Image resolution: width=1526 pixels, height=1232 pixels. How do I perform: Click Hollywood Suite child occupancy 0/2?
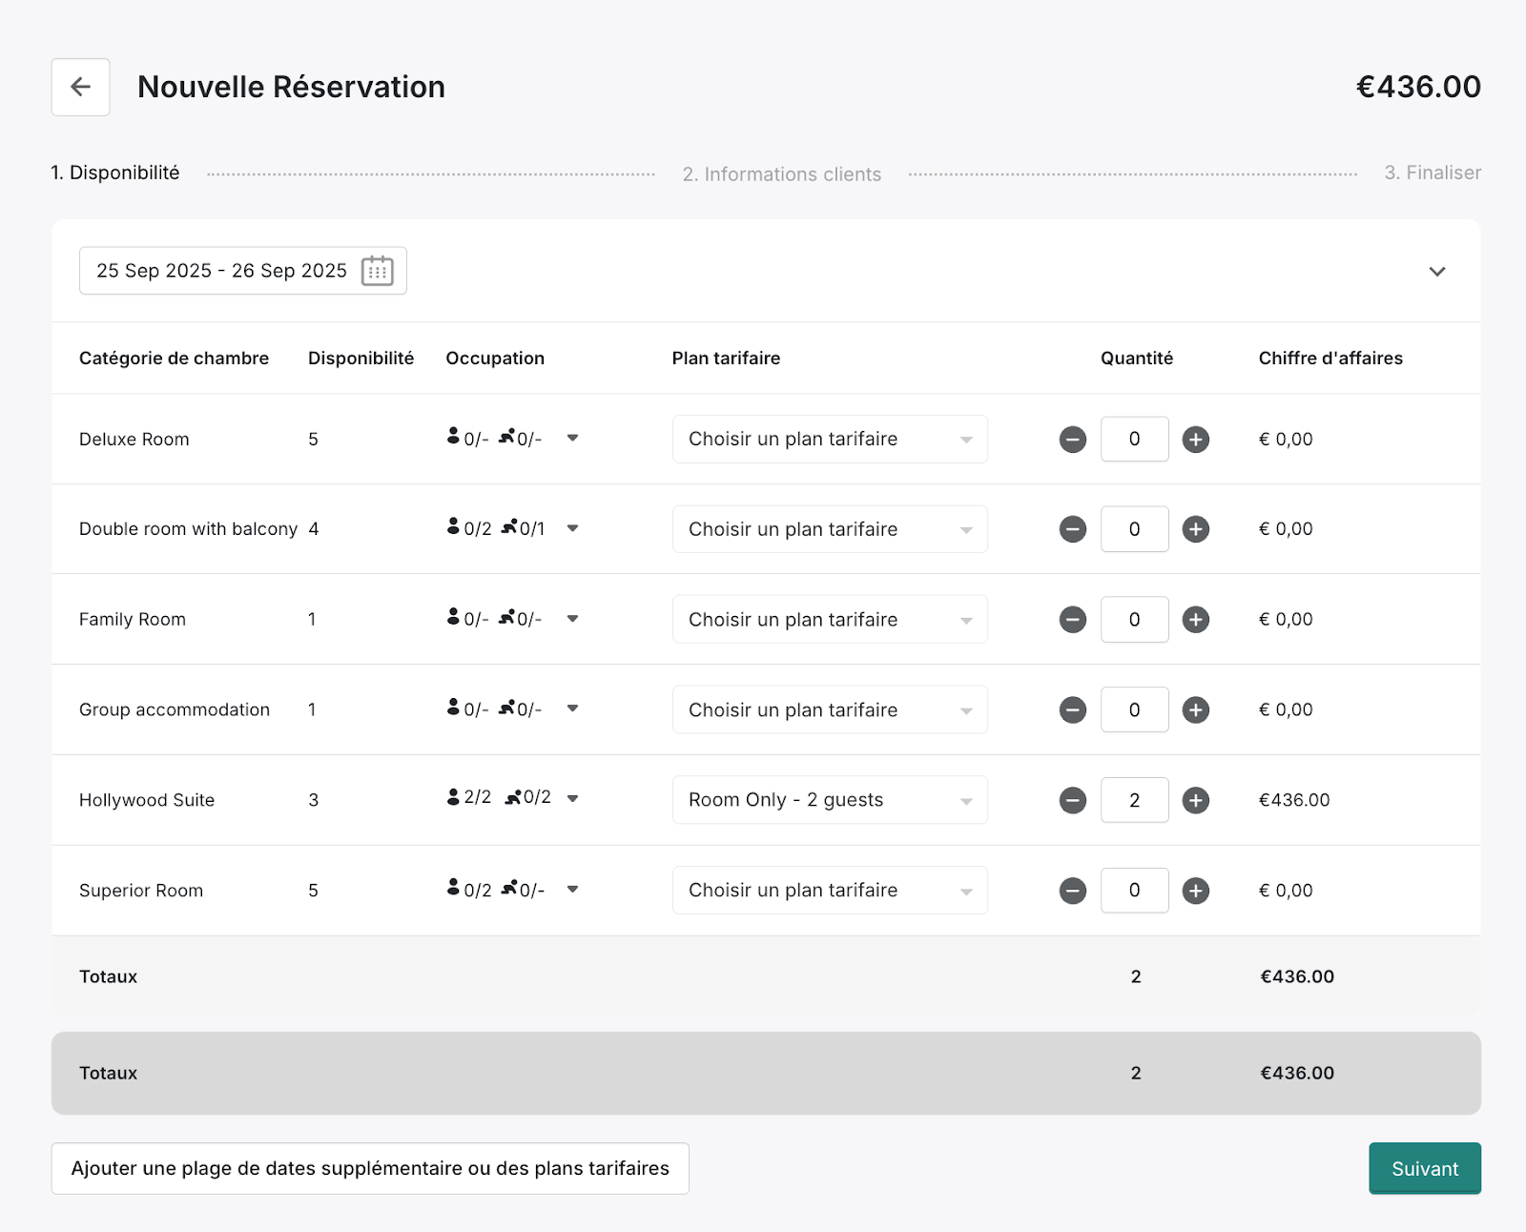528,797
